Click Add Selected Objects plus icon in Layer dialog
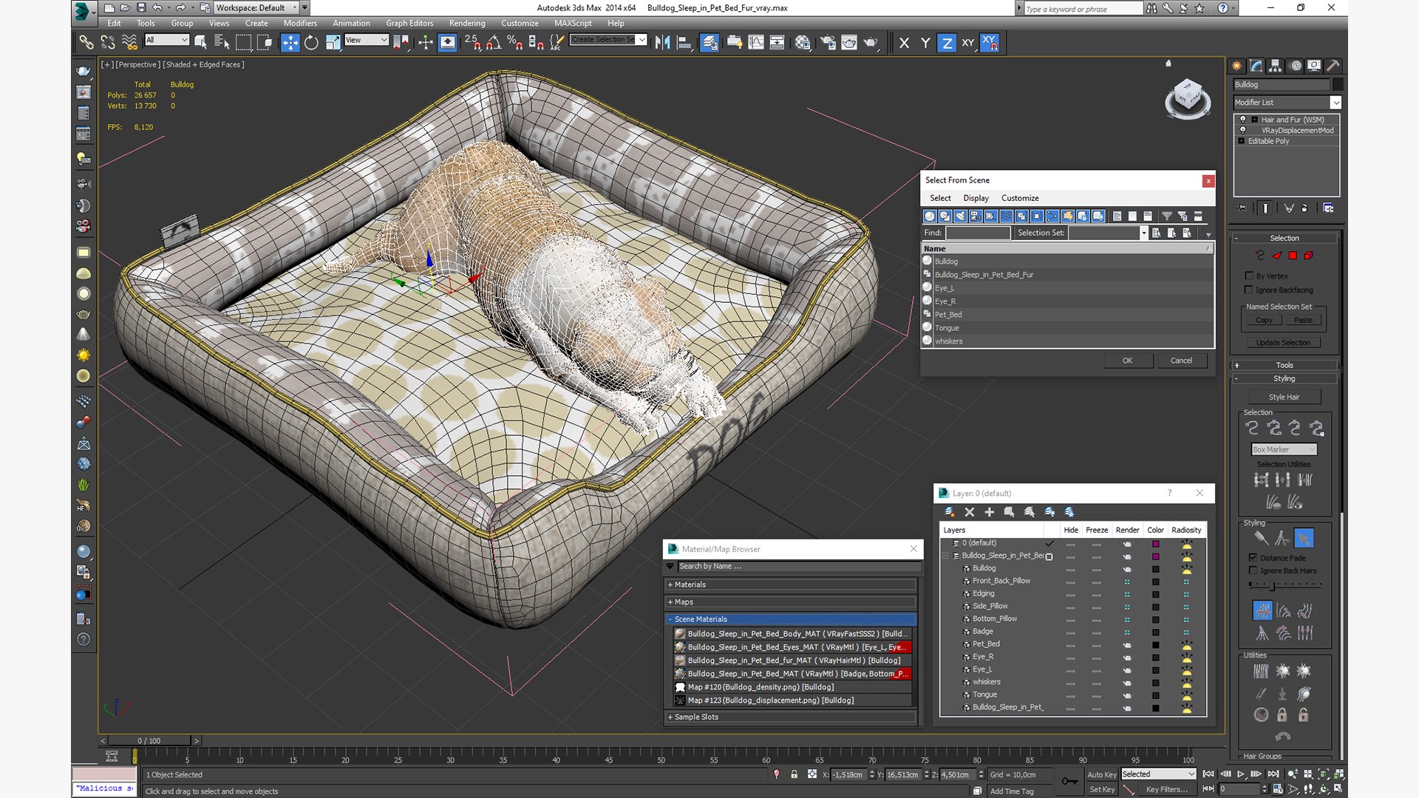Image resolution: width=1419 pixels, height=798 pixels. coord(990,512)
